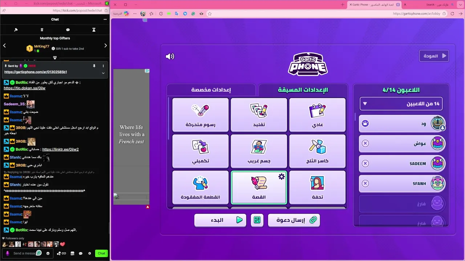Click the Followers only label

tap(15, 238)
